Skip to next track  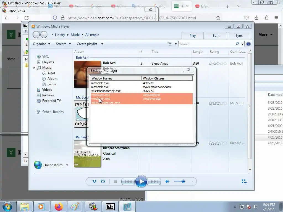[154, 182]
